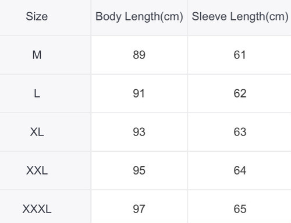Click body length value 97

139,209
